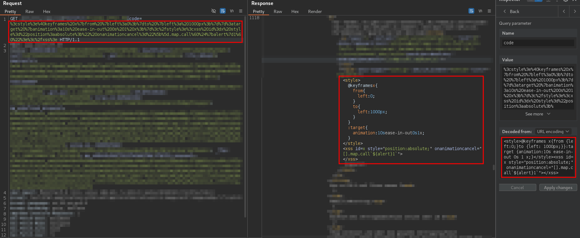Click the Name field containing code
The width and height of the screenshot is (580, 238).
(x=538, y=43)
